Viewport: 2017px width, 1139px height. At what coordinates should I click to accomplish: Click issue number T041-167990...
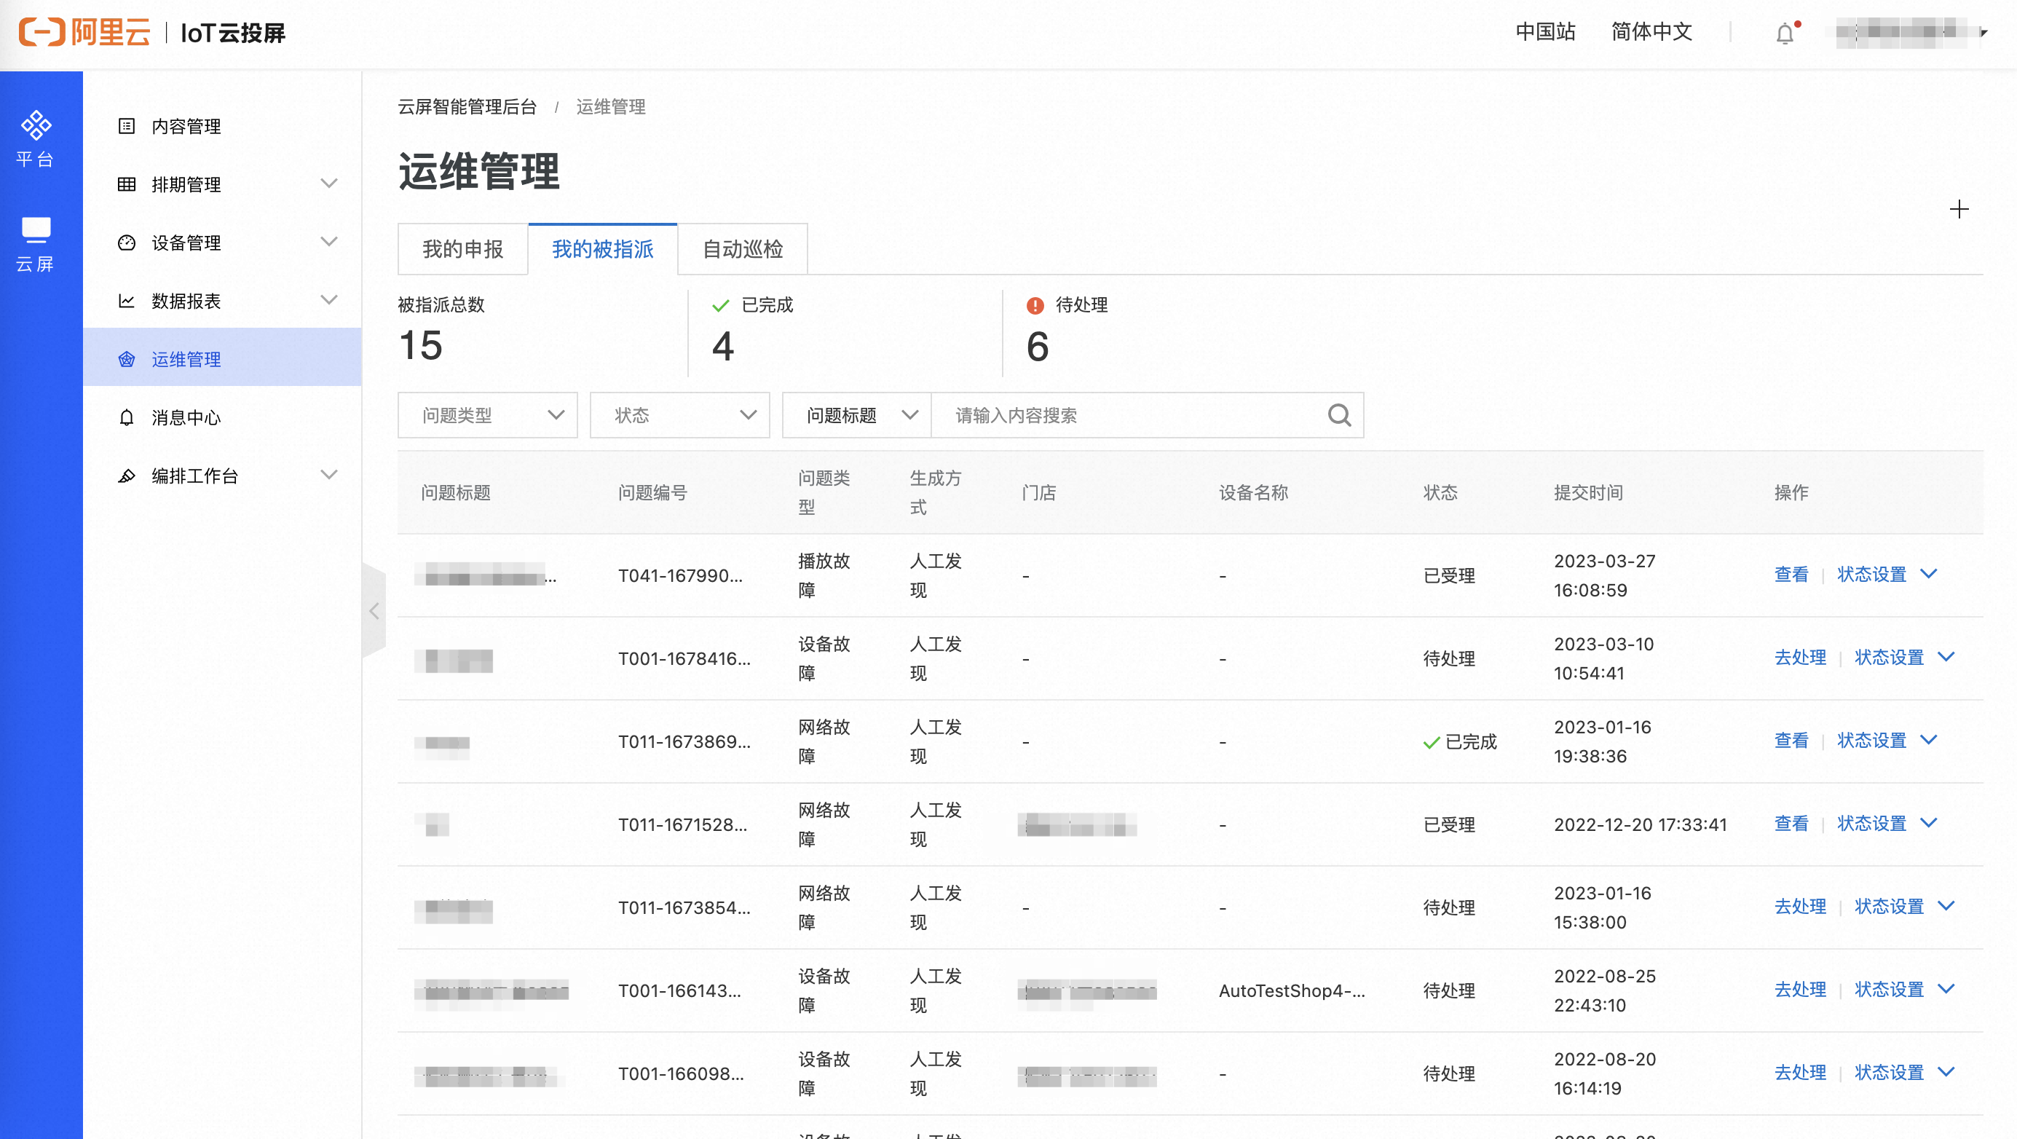click(680, 576)
